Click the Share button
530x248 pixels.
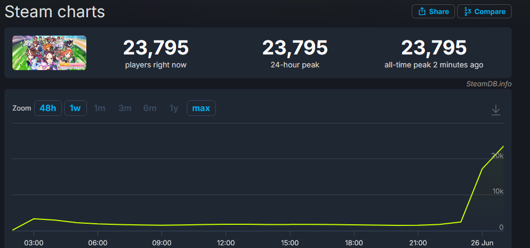(433, 11)
